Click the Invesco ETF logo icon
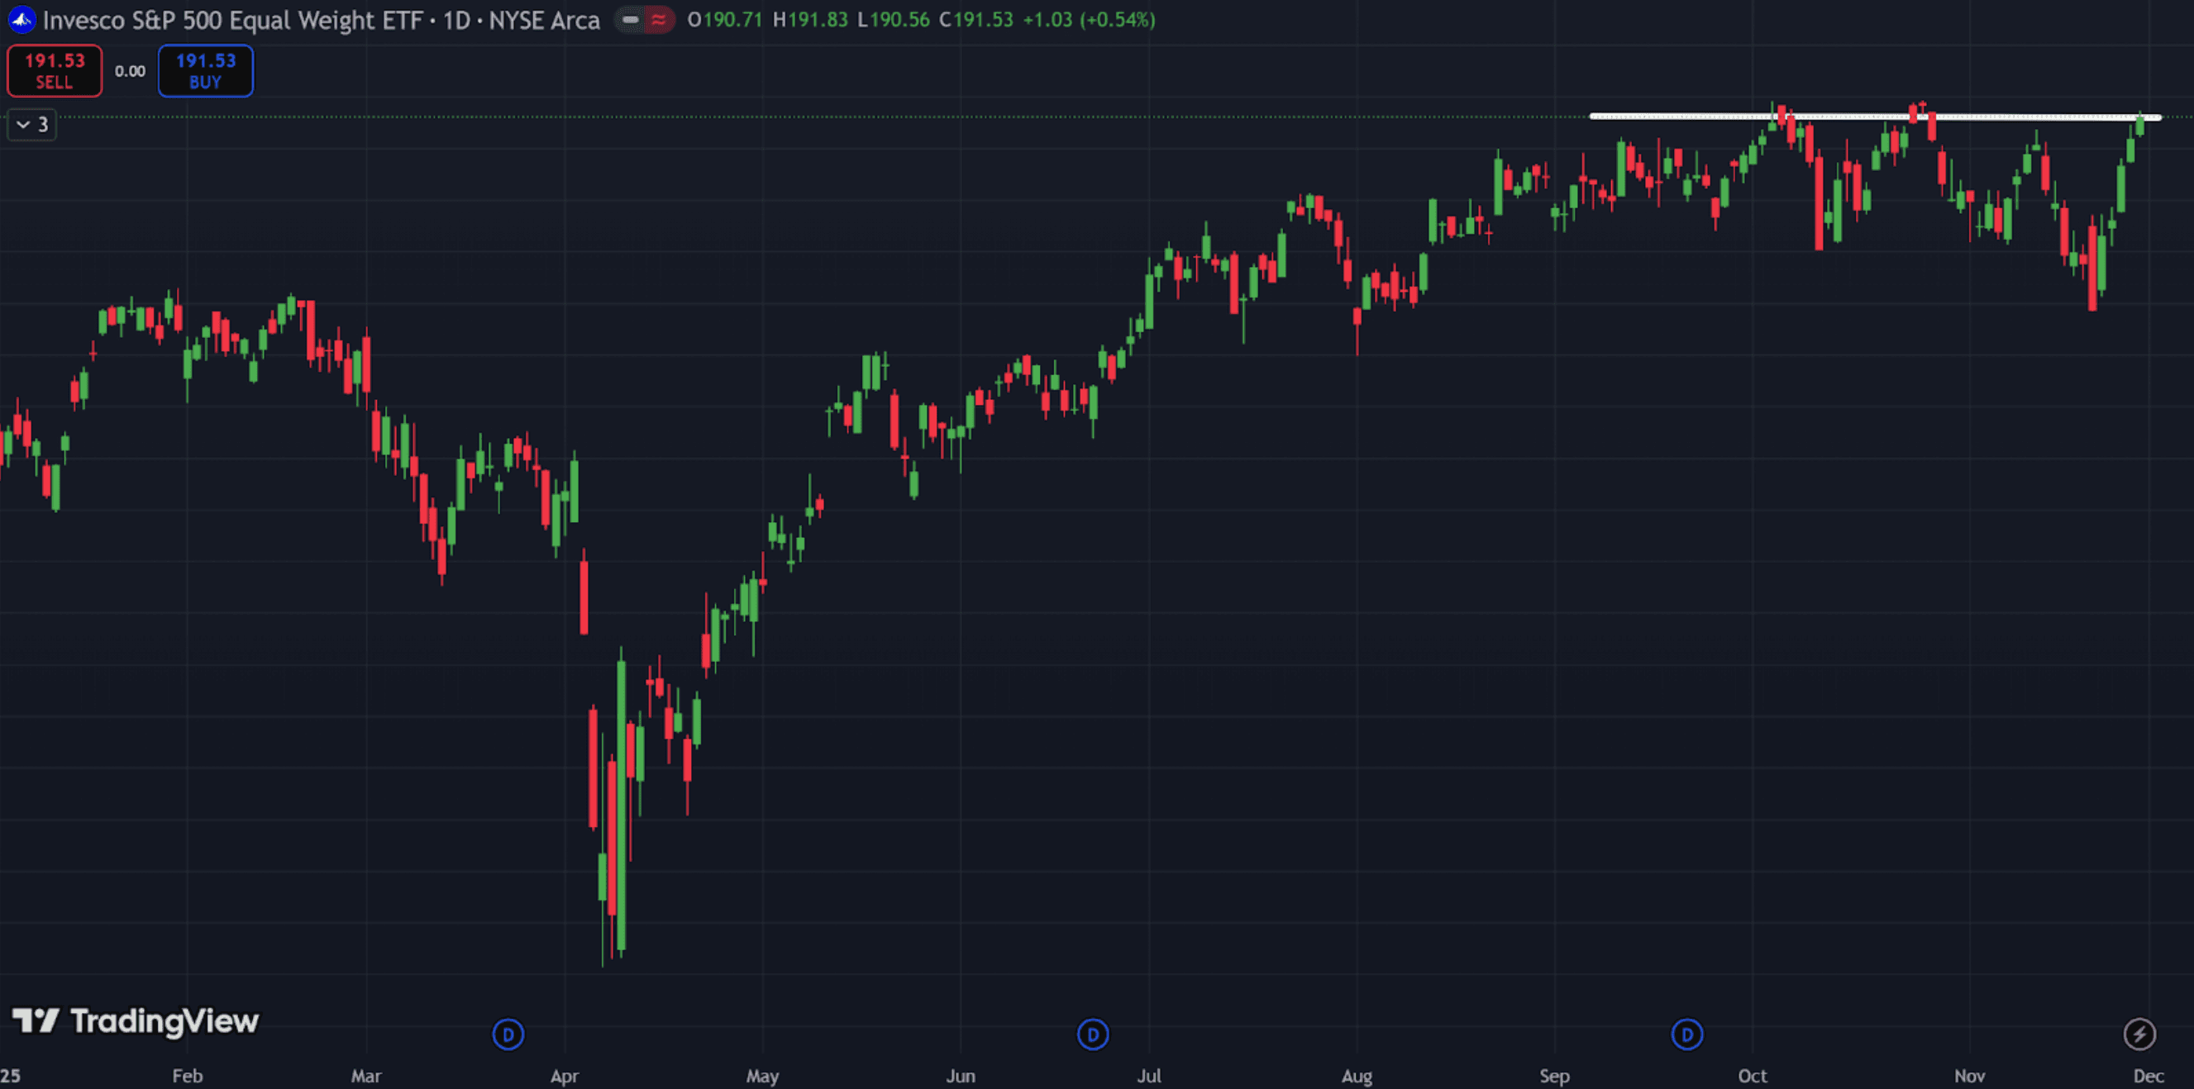The image size is (2194, 1089). click(x=21, y=19)
